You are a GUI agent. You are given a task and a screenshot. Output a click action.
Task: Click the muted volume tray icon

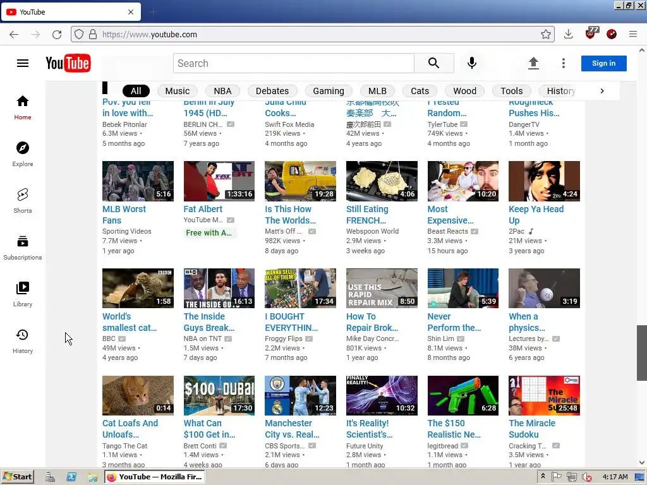[x=586, y=477]
